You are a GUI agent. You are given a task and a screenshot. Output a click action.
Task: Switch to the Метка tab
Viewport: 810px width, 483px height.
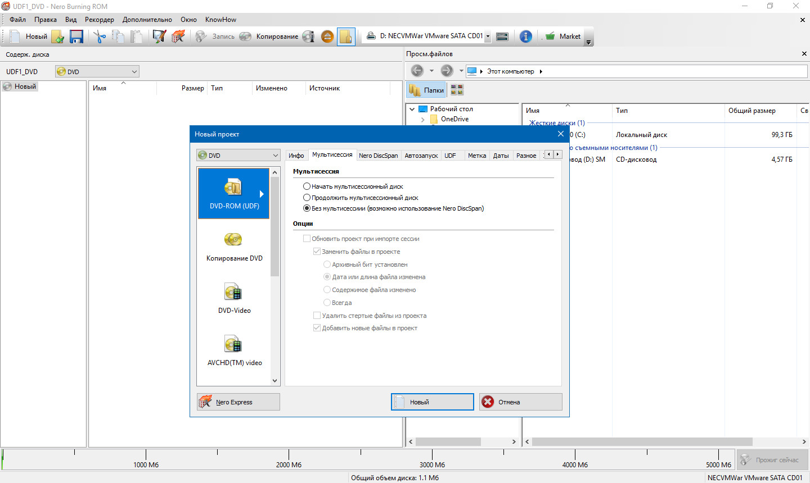click(x=477, y=156)
